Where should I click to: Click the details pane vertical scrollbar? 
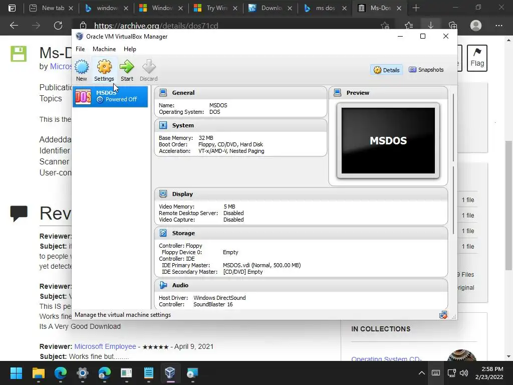(453, 164)
